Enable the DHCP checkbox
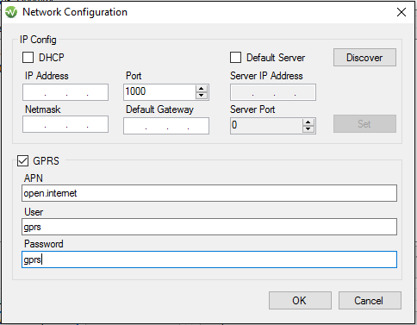Image resolution: width=417 pixels, height=325 pixels. coord(28,58)
